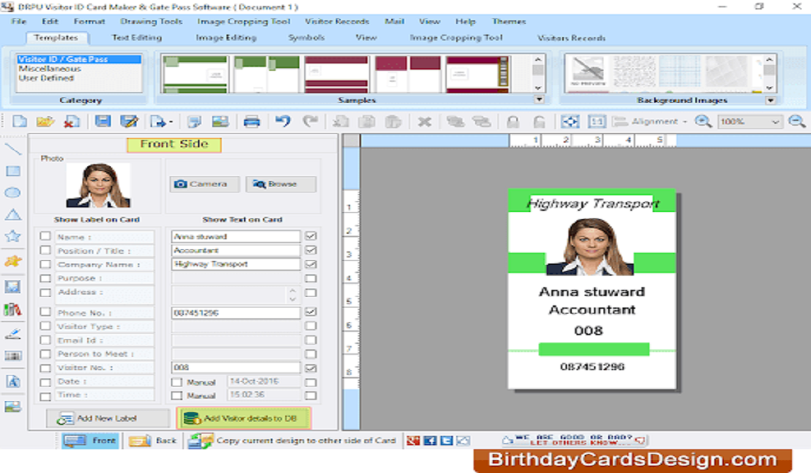Toggle Manual checkbox for Date
This screenshot has width=811, height=473.
[176, 382]
